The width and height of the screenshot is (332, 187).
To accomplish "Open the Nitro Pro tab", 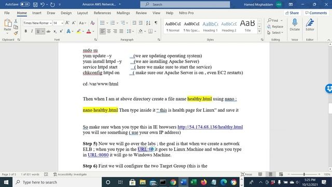I will pos(186,13).
